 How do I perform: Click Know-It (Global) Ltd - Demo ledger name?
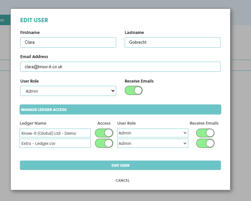(55, 133)
